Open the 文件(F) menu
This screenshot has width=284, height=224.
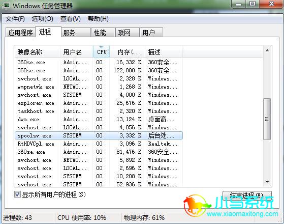point(15,19)
